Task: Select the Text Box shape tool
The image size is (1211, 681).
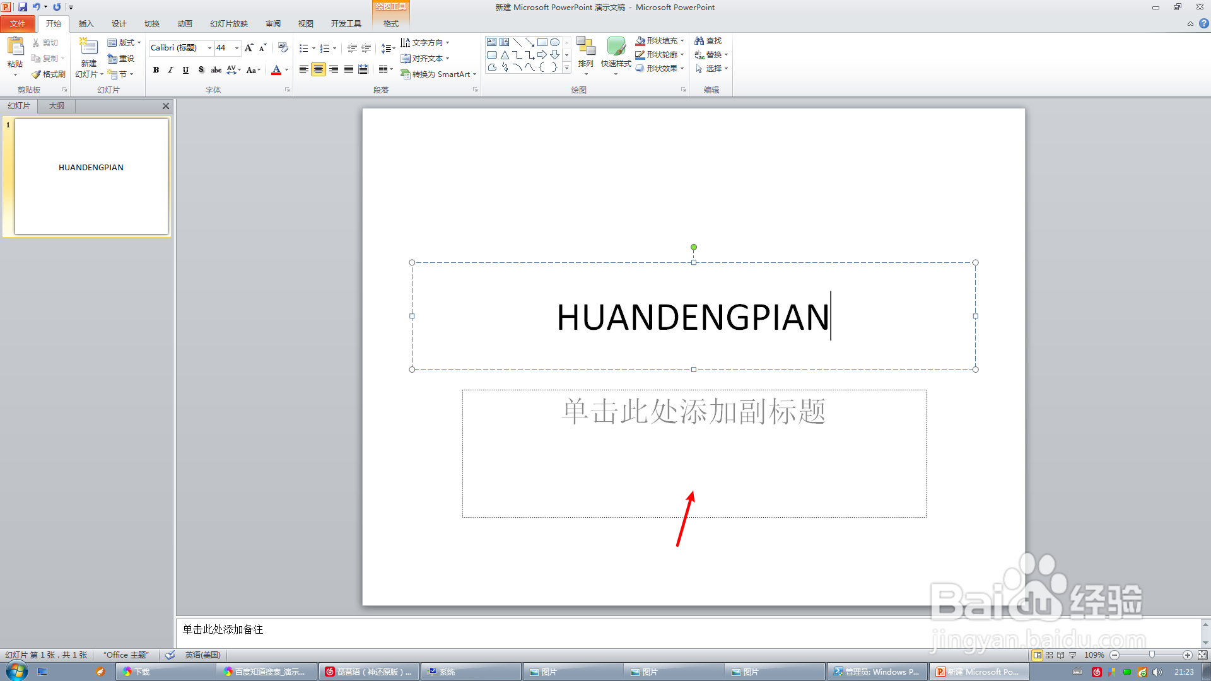Action: (x=492, y=42)
